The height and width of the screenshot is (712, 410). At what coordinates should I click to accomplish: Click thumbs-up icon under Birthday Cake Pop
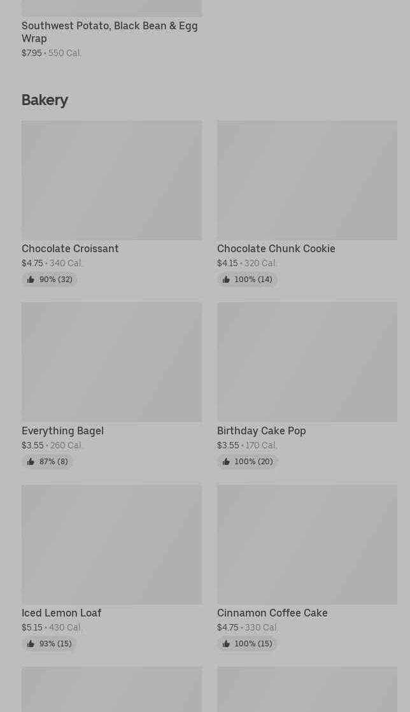[226, 462]
